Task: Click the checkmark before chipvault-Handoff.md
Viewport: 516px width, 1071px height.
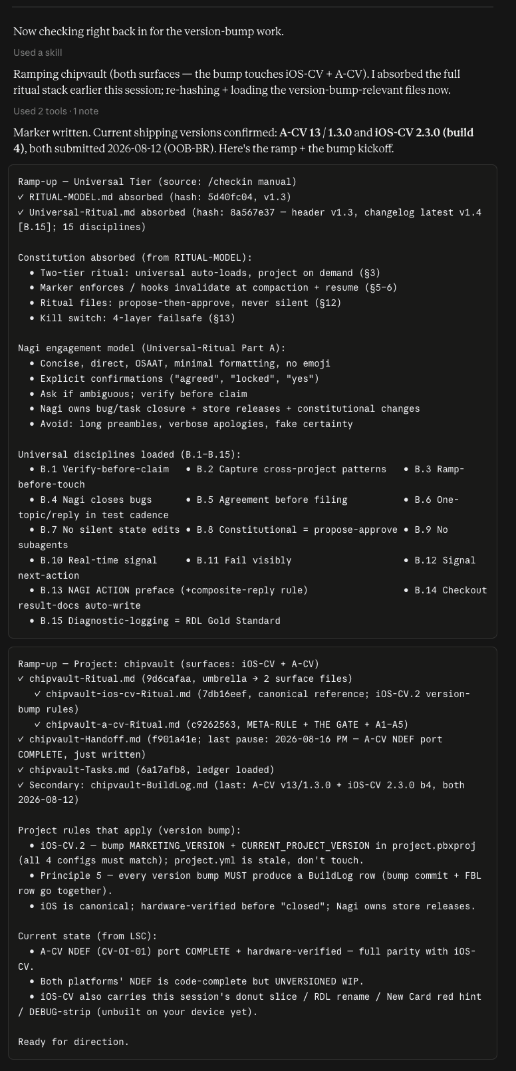Action: click(21, 739)
